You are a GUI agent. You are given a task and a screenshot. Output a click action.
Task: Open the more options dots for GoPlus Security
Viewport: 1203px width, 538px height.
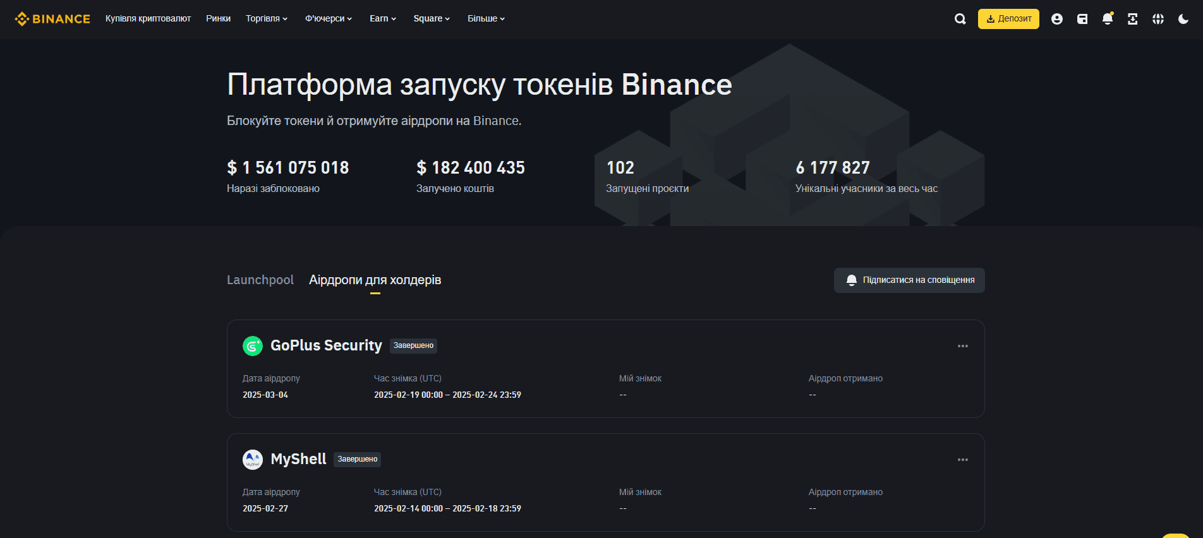tap(963, 346)
